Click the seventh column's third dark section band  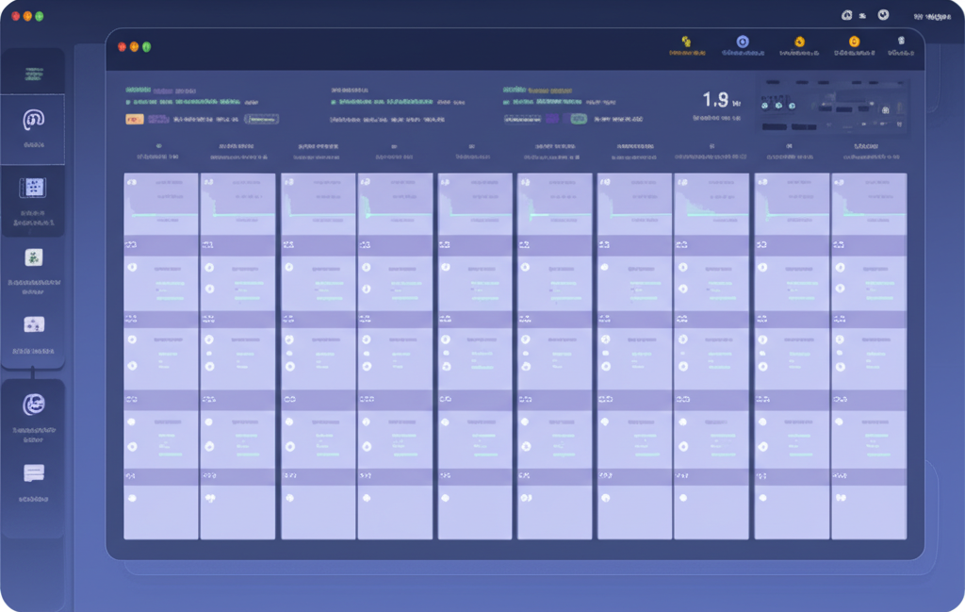634,400
